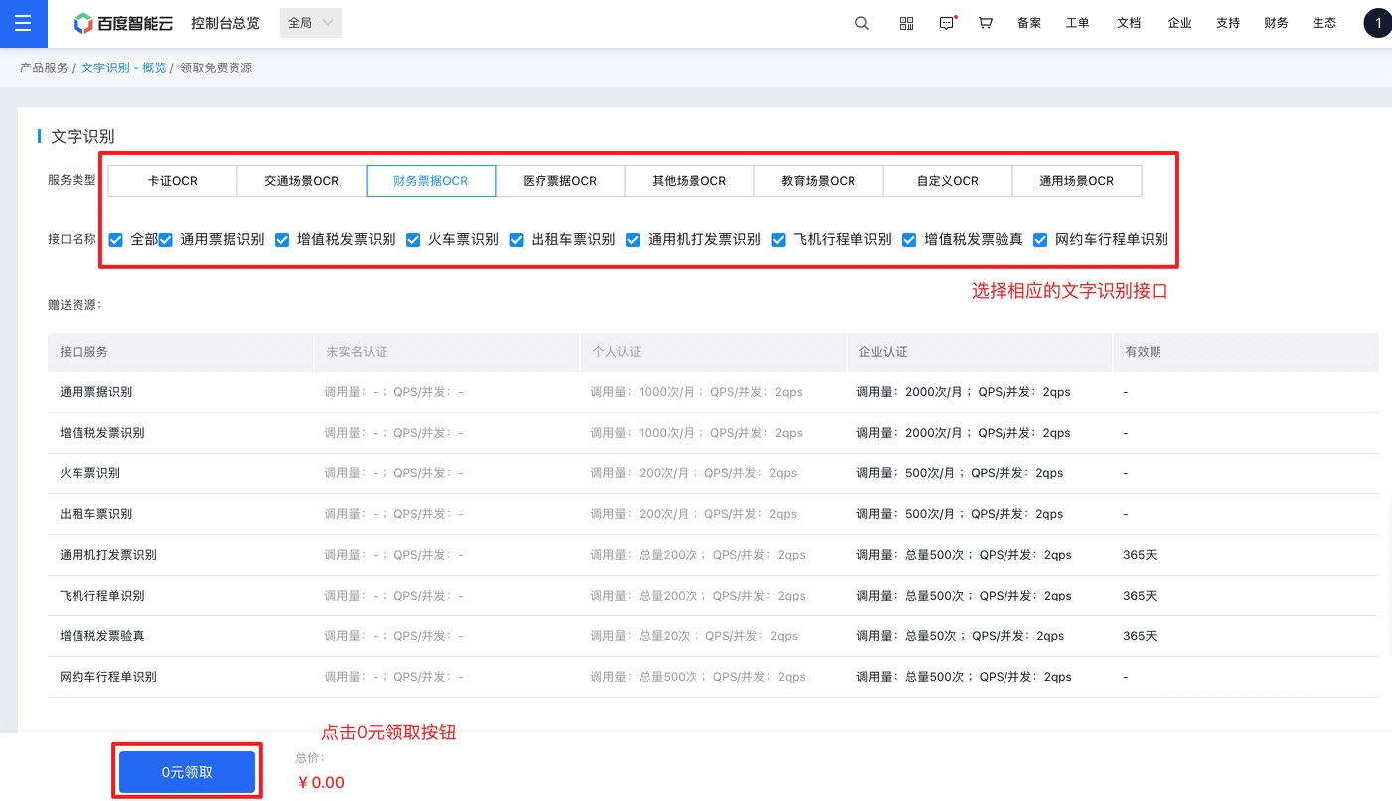The image size is (1392, 801).
Task: Open the message notifications icon
Action: 947,23
